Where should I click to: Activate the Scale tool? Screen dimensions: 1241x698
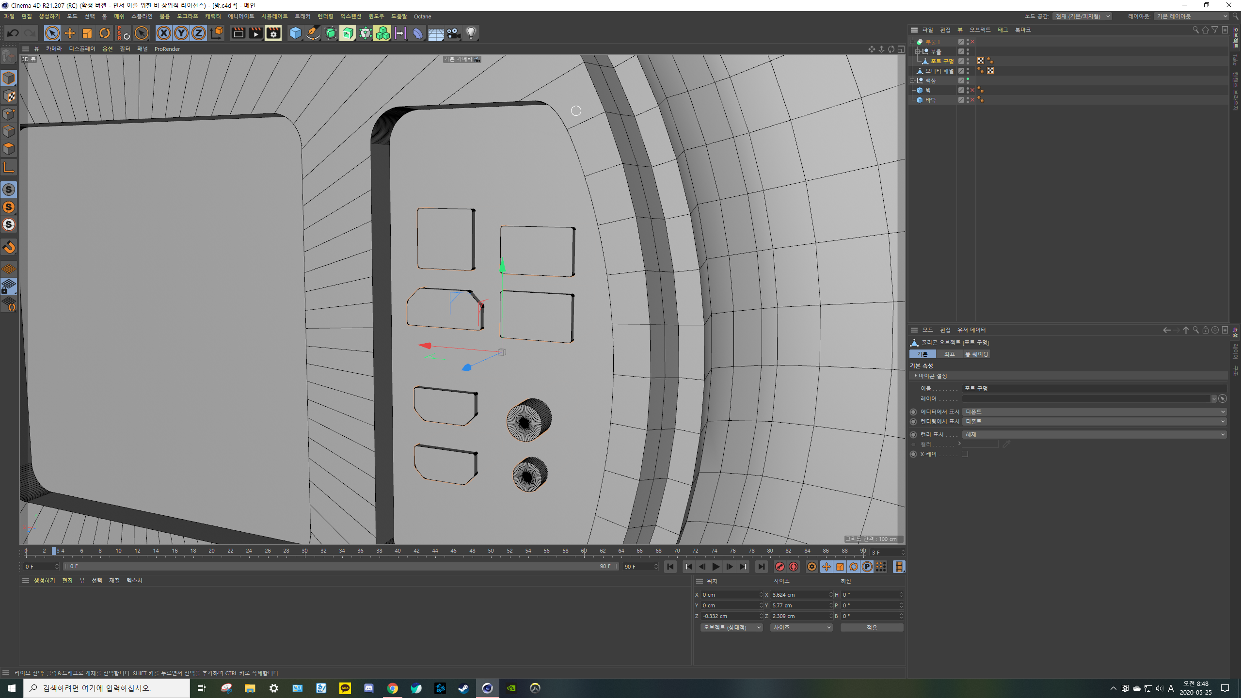tap(87, 33)
